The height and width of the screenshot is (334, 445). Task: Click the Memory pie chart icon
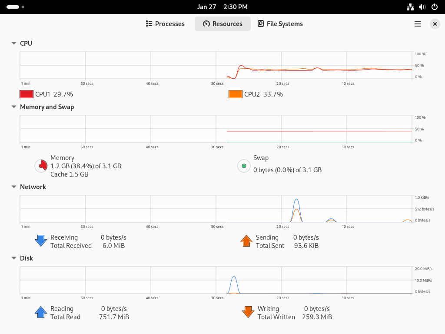point(41,166)
